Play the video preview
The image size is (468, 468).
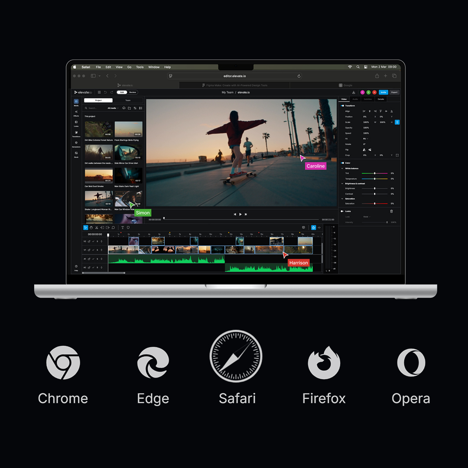tap(240, 214)
